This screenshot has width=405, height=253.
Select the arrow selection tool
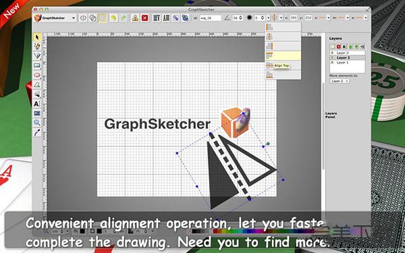(37, 37)
